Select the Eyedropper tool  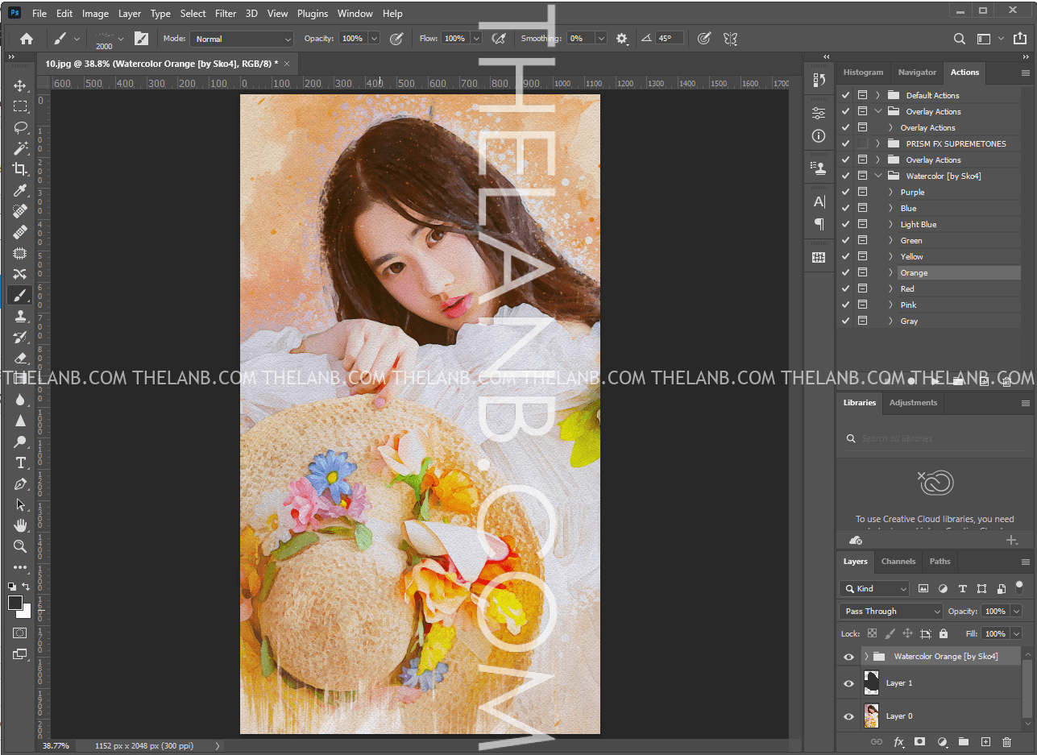pyautogui.click(x=20, y=190)
